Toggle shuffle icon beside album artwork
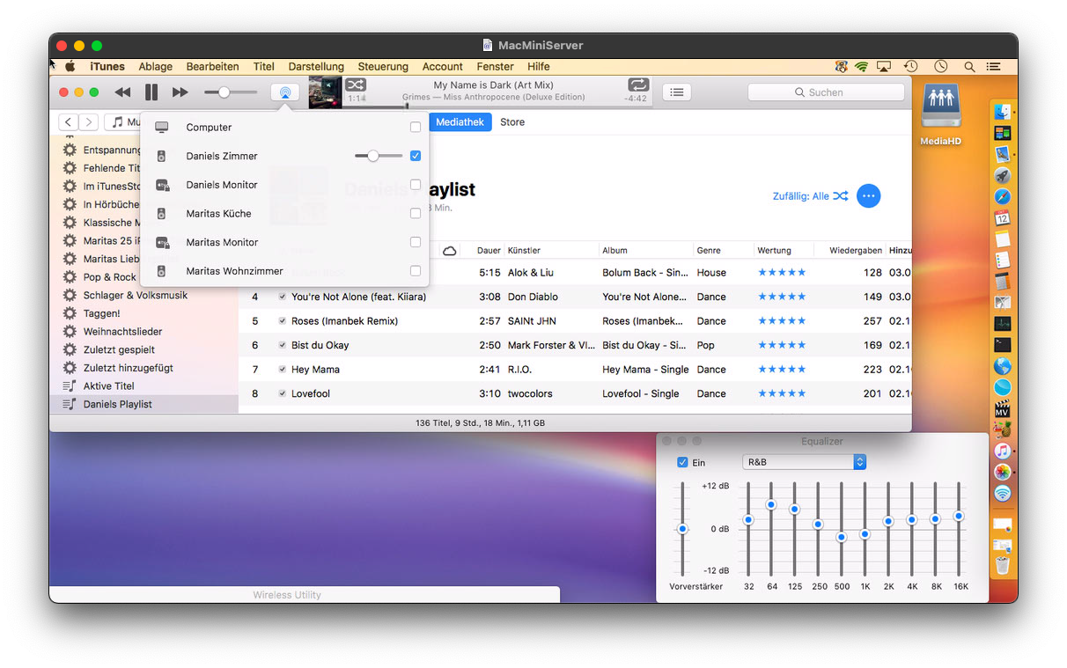Image resolution: width=1067 pixels, height=668 pixels. tap(355, 84)
